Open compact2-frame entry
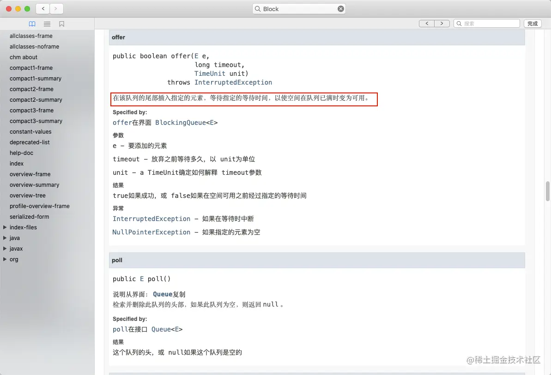Image resolution: width=551 pixels, height=375 pixels. [x=31, y=89]
